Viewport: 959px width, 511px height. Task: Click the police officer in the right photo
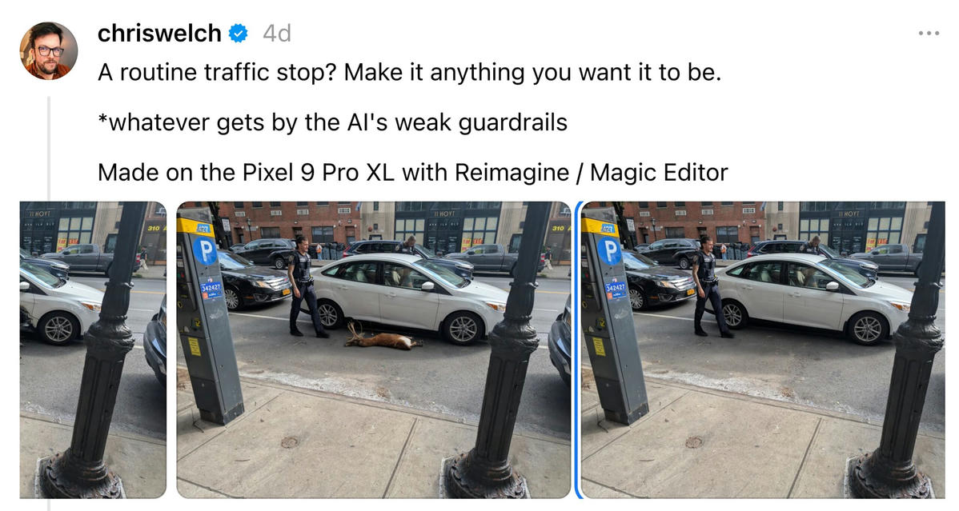(710, 286)
